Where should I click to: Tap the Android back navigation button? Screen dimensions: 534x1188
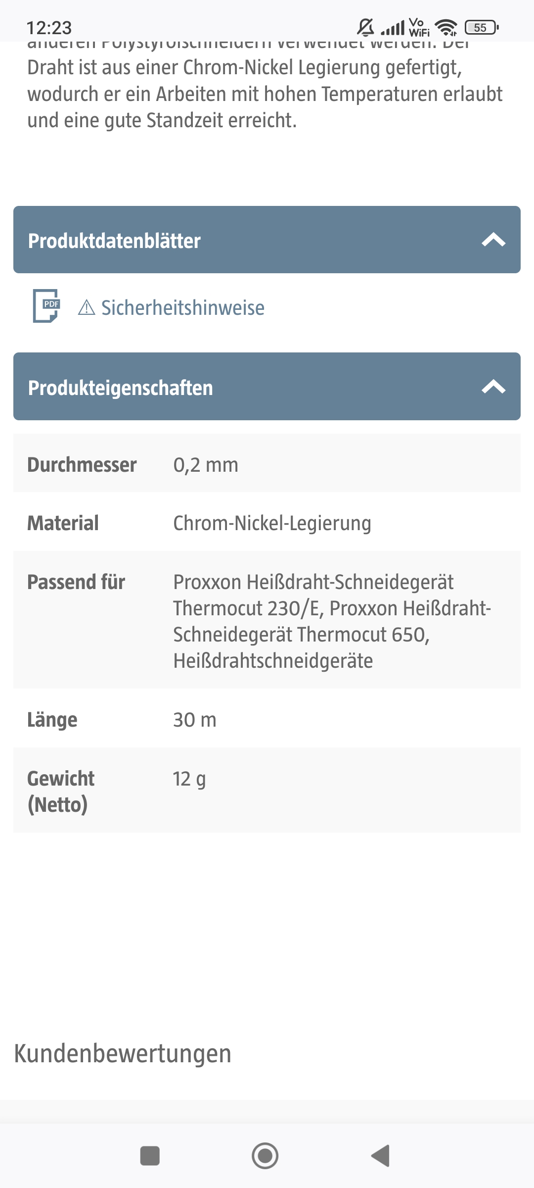(381, 1156)
